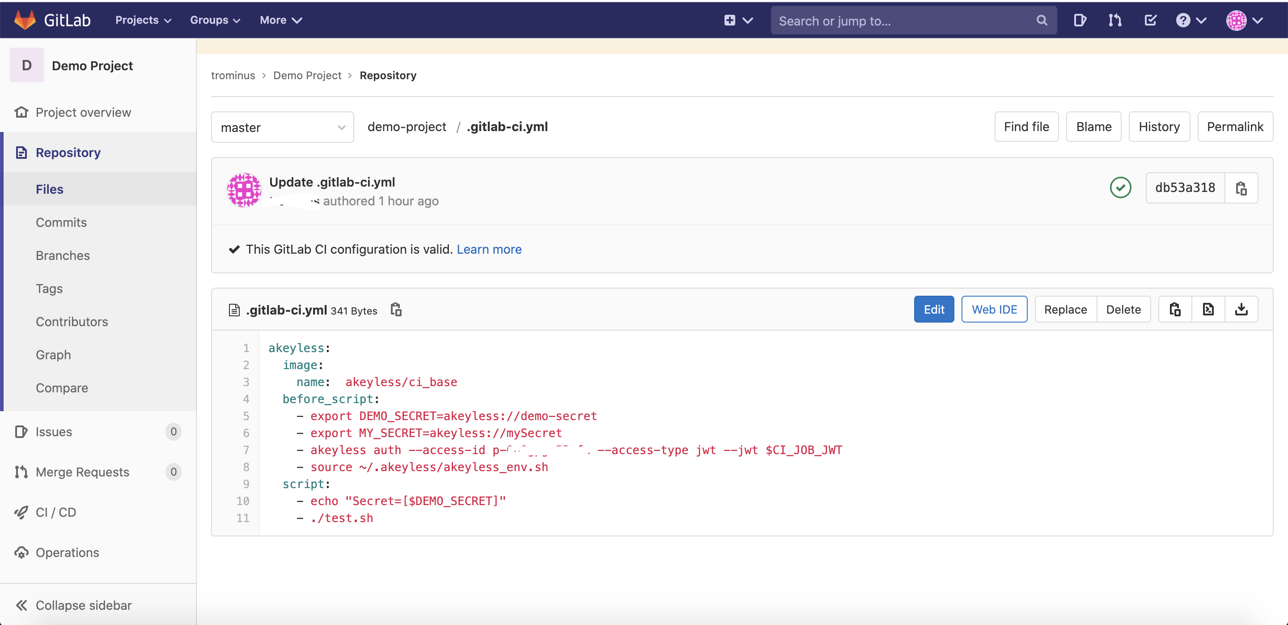Click the copy file contents icon
This screenshot has width=1288, height=625.
coord(1175,310)
